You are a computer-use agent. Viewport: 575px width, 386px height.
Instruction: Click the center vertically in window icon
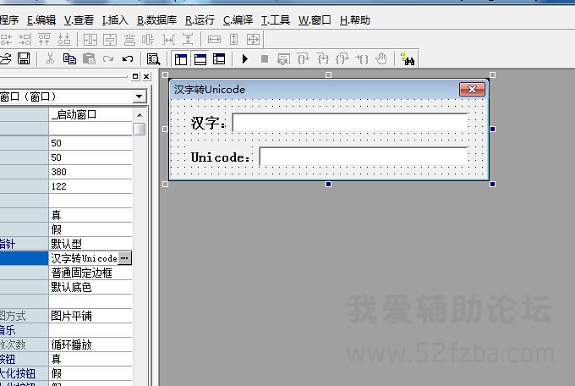click(x=110, y=39)
